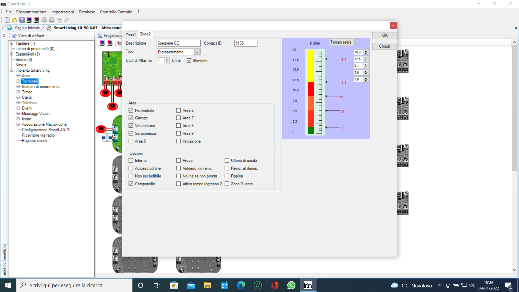Uncheck the Perimetrale area checkbox

131,110
